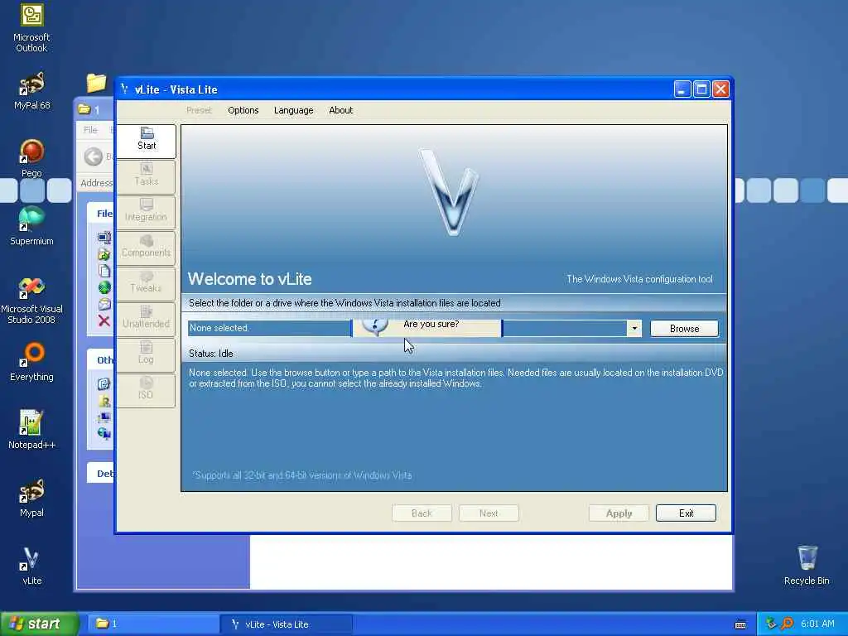Open the About menu
Screen dimensions: 848x636
[x=340, y=110]
